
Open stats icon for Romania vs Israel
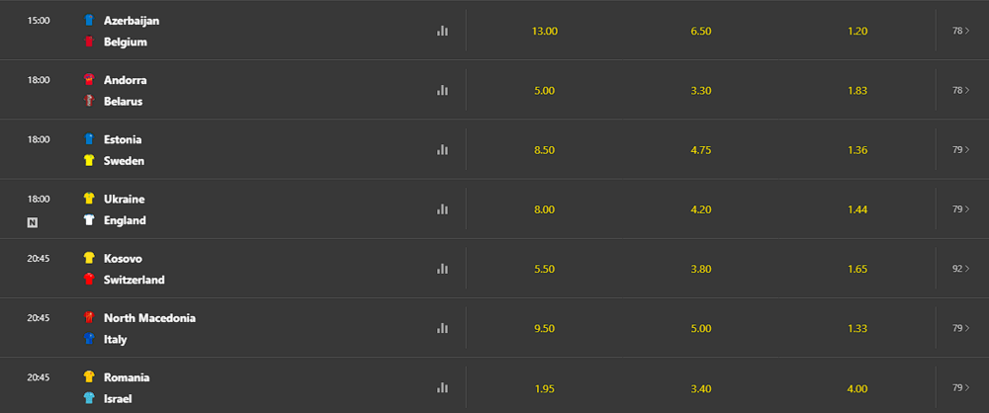point(442,386)
